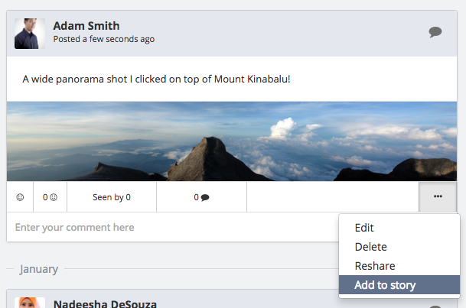This screenshot has height=308, width=466.
Task: View the 0 reactions count
Action: (50, 197)
